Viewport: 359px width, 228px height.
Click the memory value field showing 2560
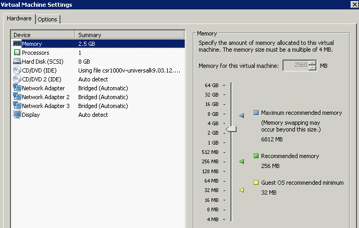(x=296, y=65)
